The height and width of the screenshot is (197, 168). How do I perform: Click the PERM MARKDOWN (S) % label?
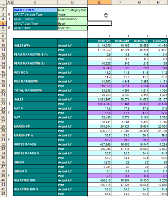click(x=31, y=55)
